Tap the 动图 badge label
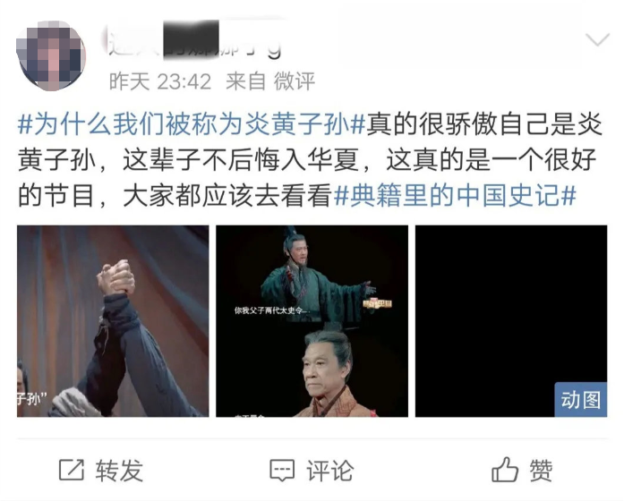This screenshot has height=501, width=624. click(x=581, y=400)
